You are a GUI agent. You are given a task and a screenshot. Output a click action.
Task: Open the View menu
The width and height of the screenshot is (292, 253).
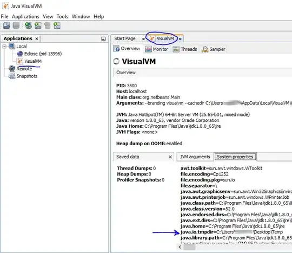48,17
